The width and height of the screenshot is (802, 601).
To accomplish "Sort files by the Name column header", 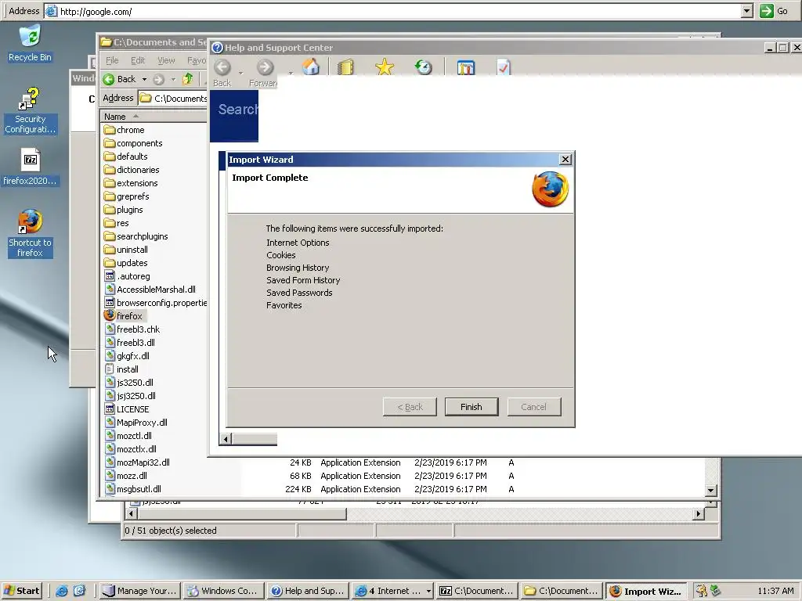I will [154, 117].
